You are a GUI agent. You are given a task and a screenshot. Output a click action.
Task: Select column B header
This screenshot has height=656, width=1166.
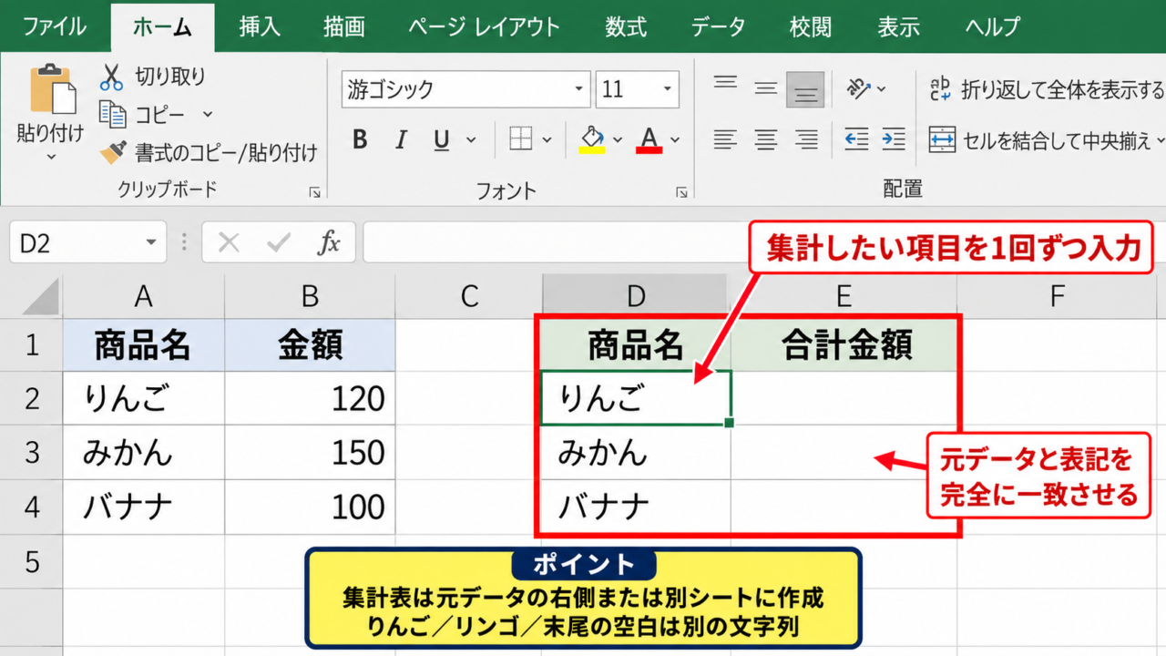[310, 296]
